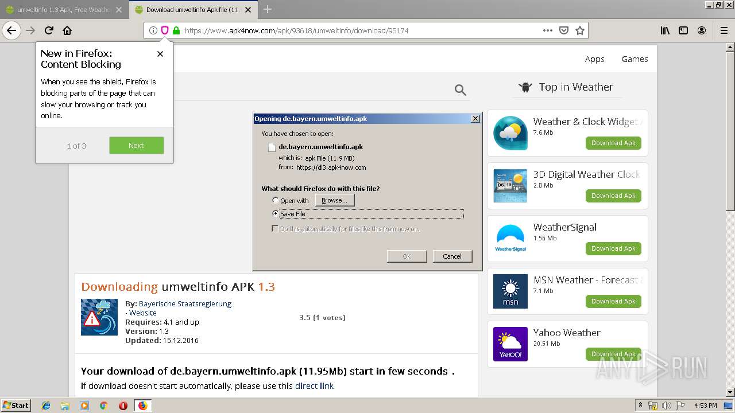The image size is (735, 413).
Task: Open Weather & Clock Widget app icon
Action: pos(510,133)
